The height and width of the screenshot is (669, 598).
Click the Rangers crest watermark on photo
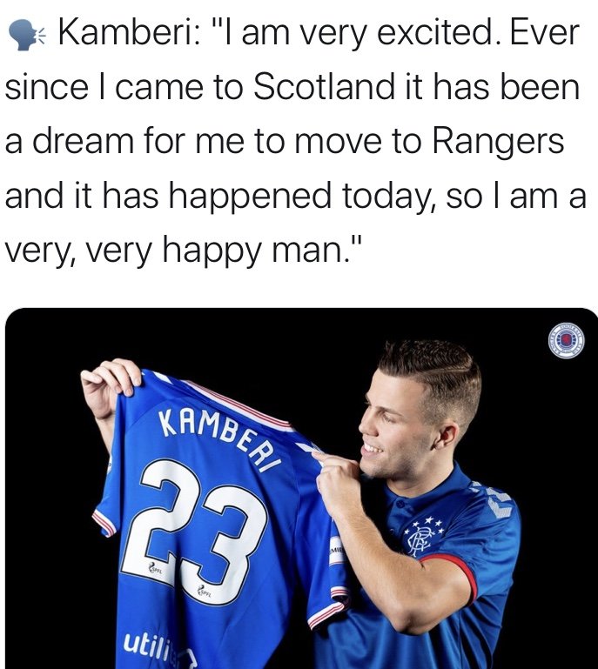click(x=567, y=339)
